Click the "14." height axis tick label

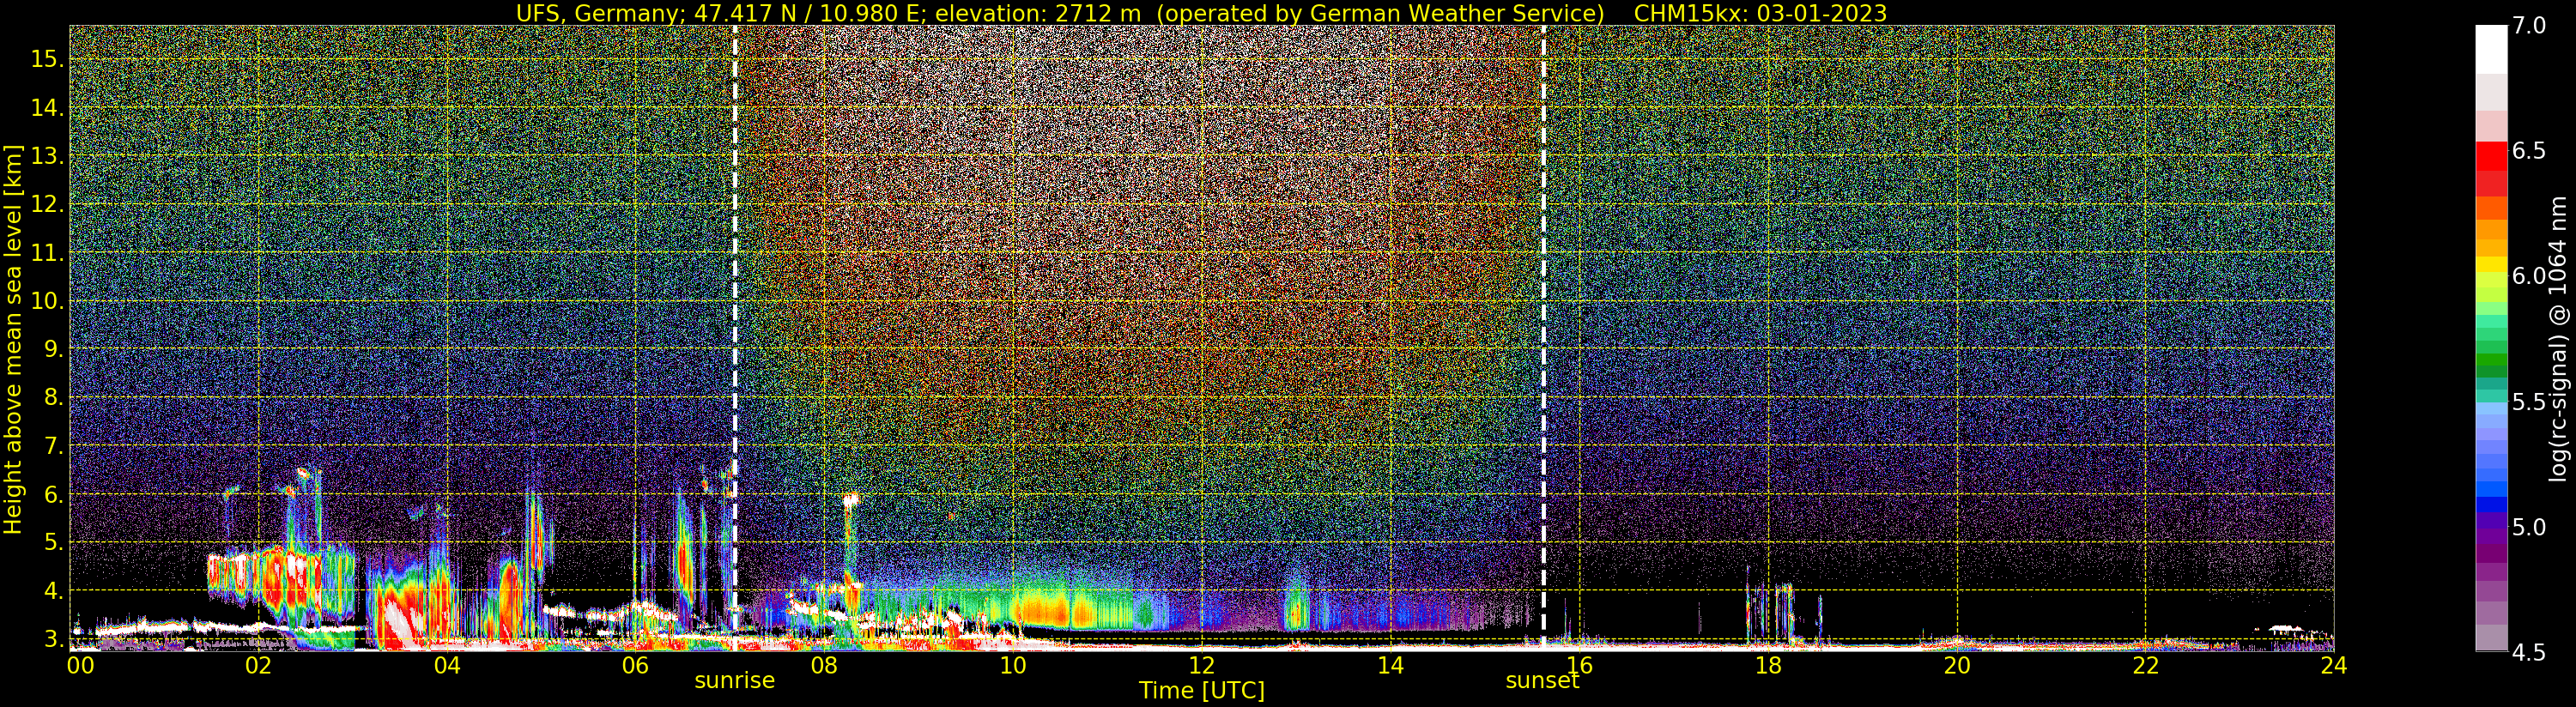click(47, 108)
